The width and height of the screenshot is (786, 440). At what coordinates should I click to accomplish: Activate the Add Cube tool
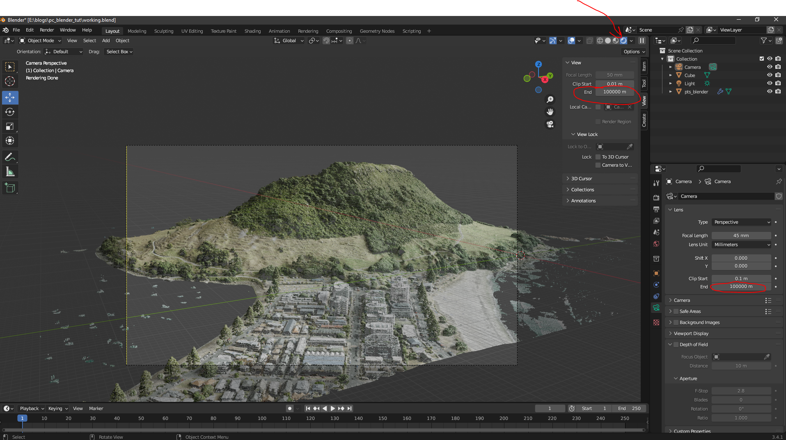(10, 188)
